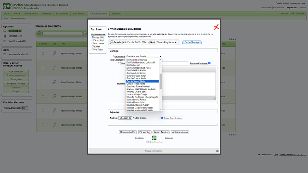Click the Recid Escuela folder icon
Screen dimensions: 308x173
point(5,41)
